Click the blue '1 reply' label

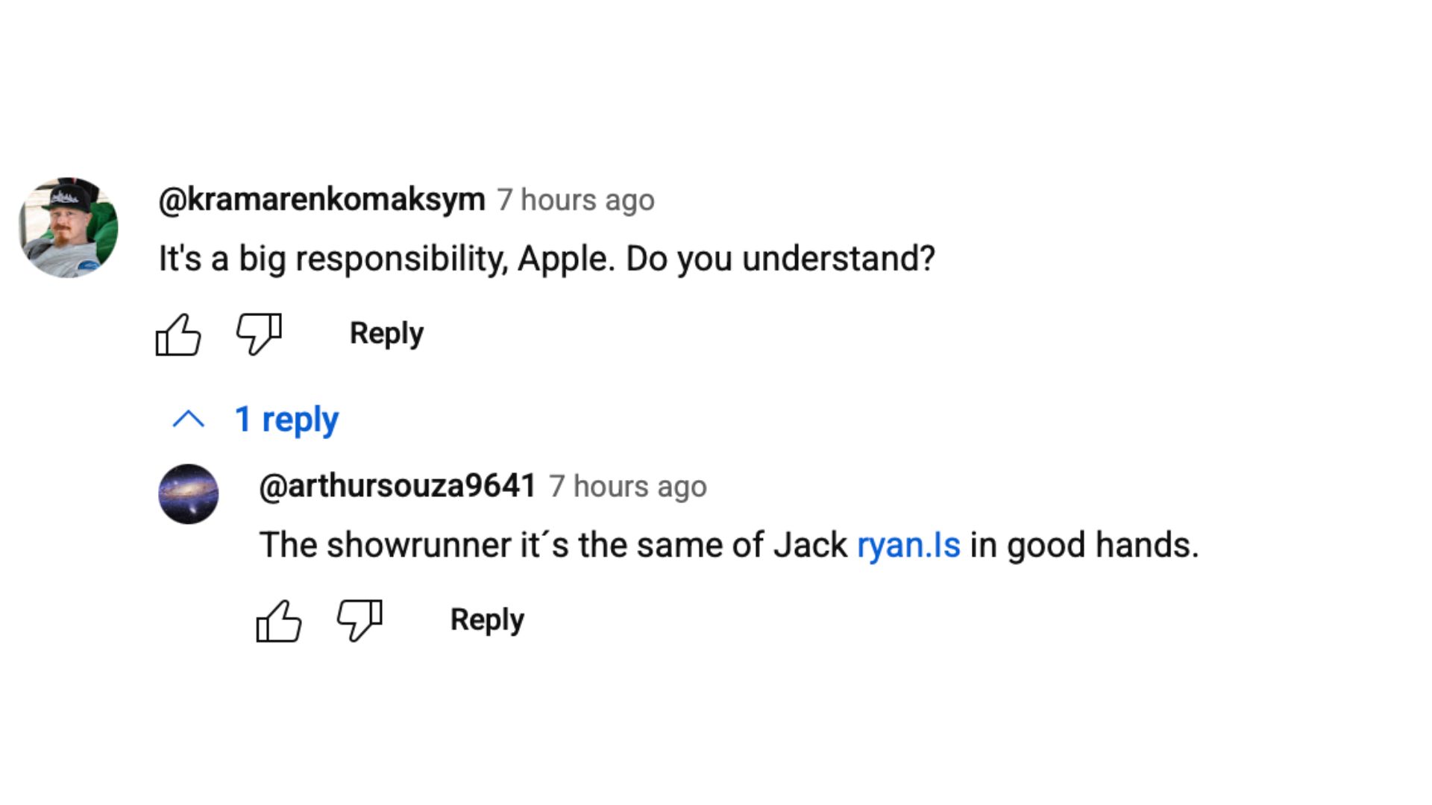(x=286, y=420)
